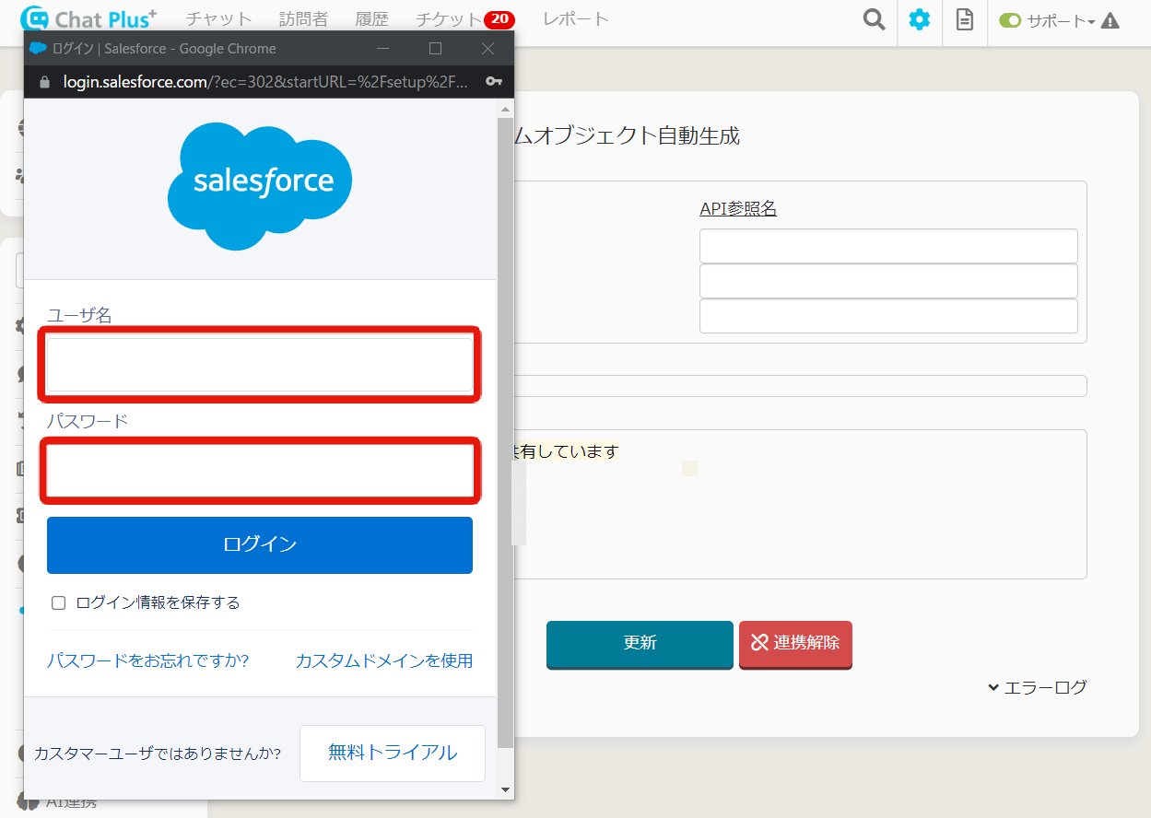Click the blue ログイン button
The height and width of the screenshot is (818, 1151).
(x=260, y=544)
